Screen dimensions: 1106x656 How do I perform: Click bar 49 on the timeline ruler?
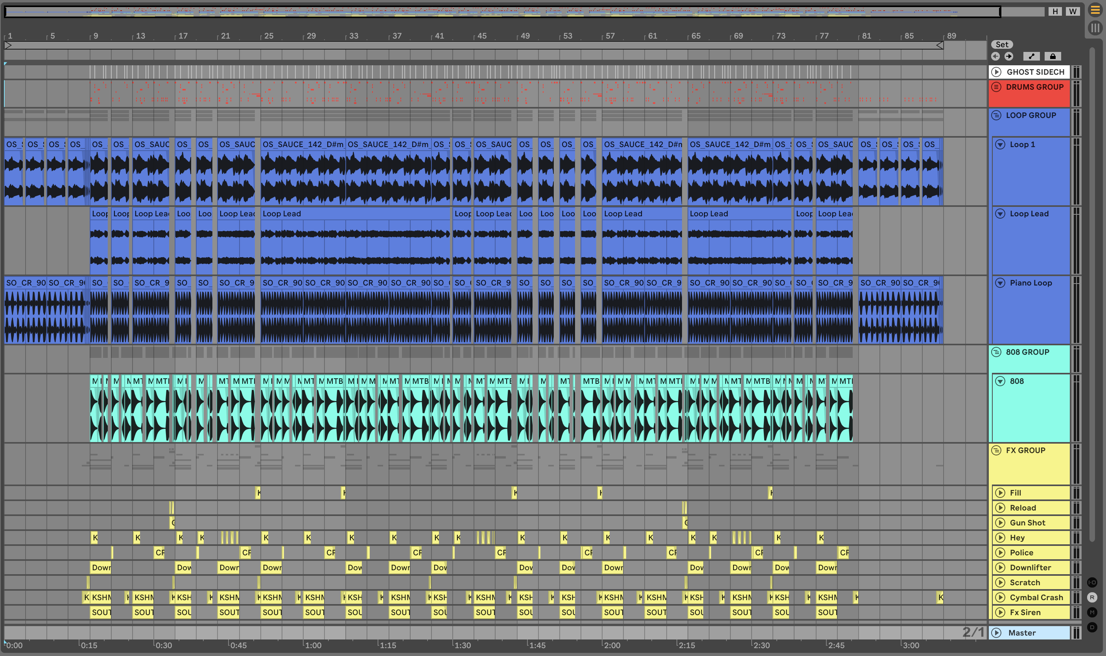click(525, 36)
